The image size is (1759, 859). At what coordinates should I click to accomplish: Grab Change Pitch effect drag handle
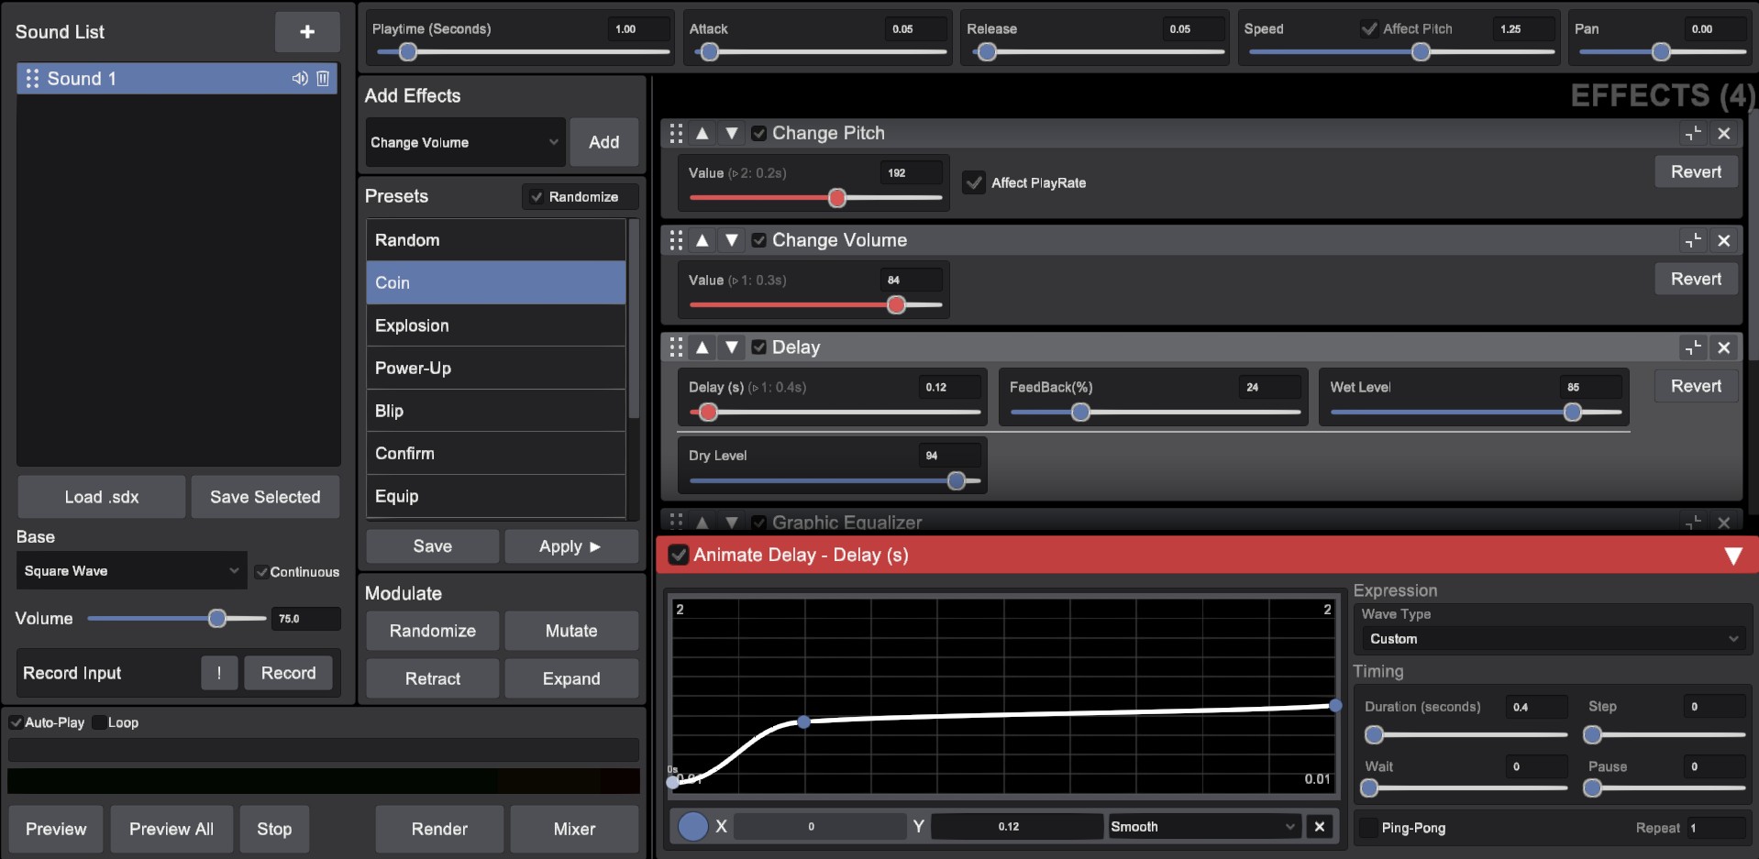676,133
